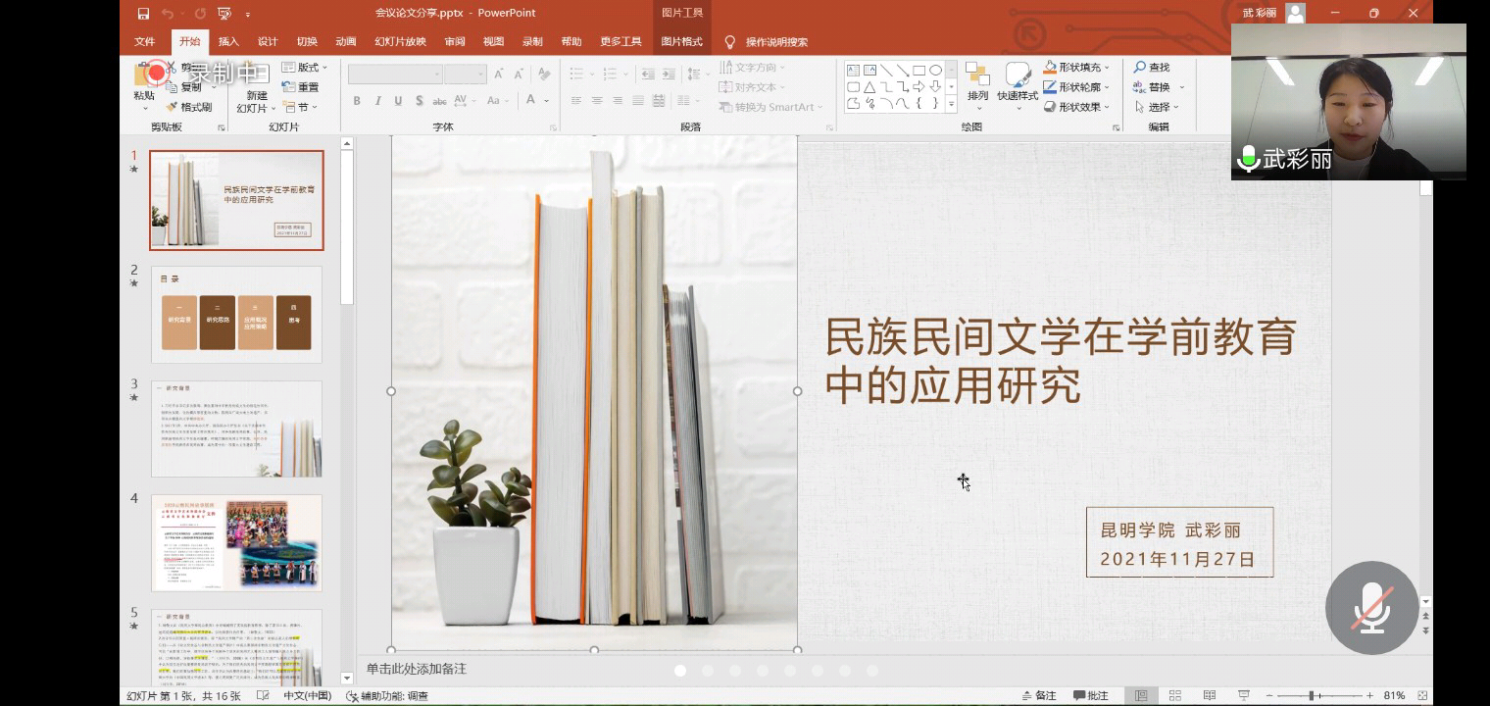1490x706 pixels.
Task: Click the Arrange (排列) icon
Action: 977,83
